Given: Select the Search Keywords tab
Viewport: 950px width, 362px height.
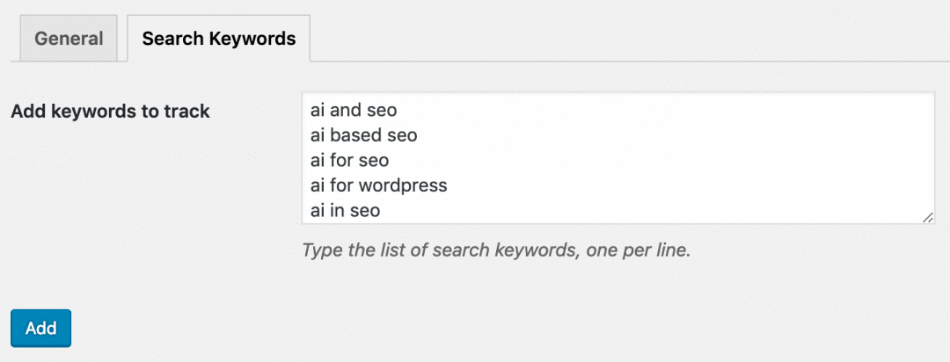Looking at the screenshot, I should coord(218,39).
